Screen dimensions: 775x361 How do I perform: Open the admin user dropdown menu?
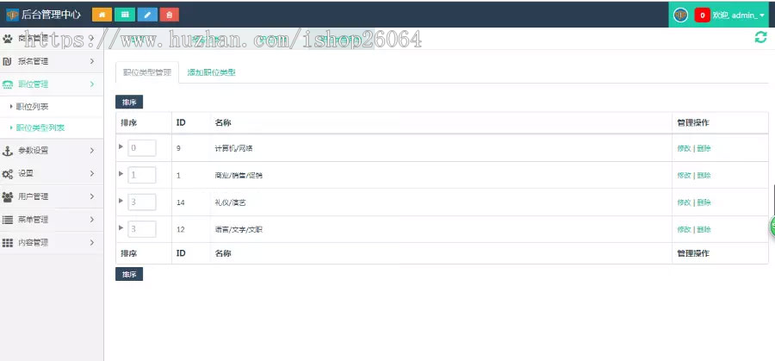pyautogui.click(x=739, y=16)
